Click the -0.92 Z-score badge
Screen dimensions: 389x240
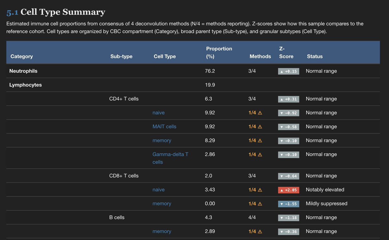click(288, 113)
